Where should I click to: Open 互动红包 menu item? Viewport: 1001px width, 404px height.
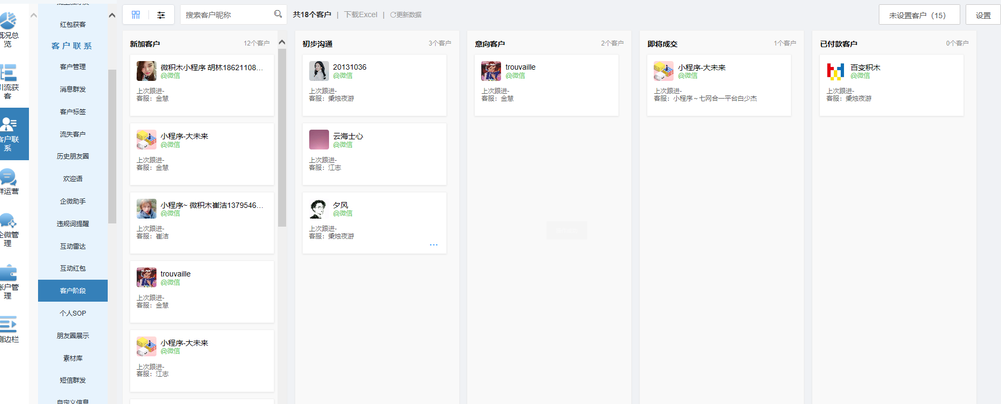(73, 268)
